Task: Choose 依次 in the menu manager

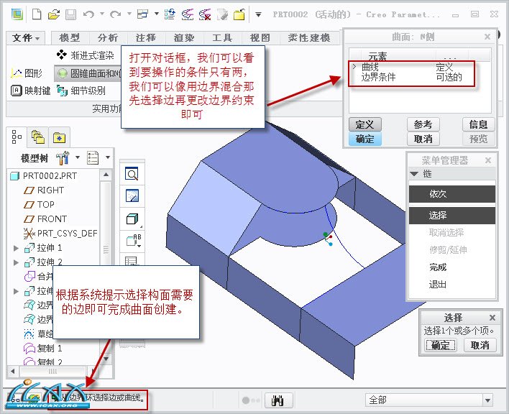Action: point(452,194)
